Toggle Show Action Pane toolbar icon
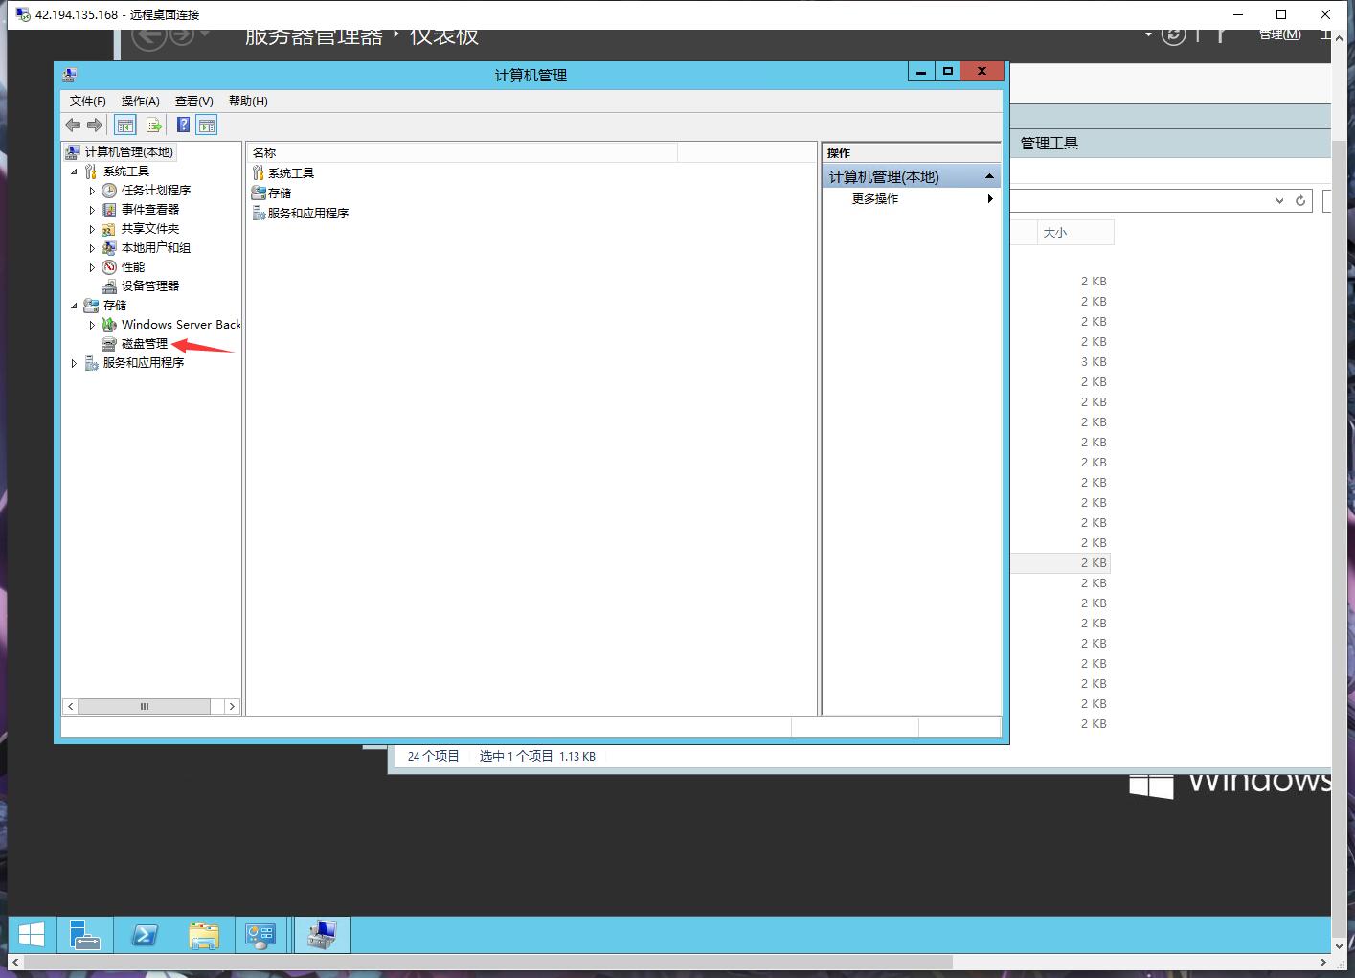The image size is (1355, 978). point(206,125)
